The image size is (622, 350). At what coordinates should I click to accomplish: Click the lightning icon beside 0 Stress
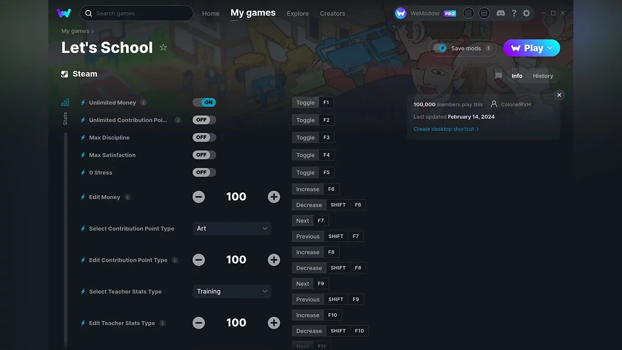pyautogui.click(x=83, y=173)
